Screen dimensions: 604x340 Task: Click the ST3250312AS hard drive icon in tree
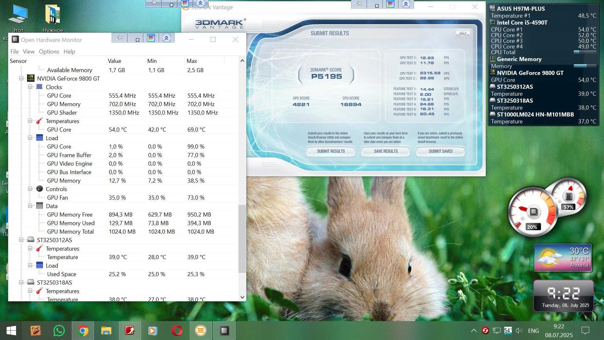pos(31,240)
